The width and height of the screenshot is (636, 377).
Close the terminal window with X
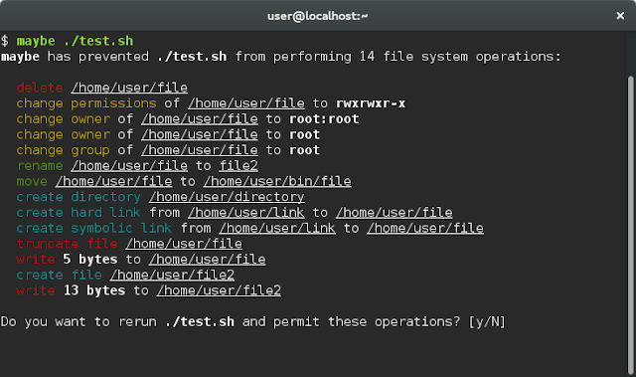(620, 16)
